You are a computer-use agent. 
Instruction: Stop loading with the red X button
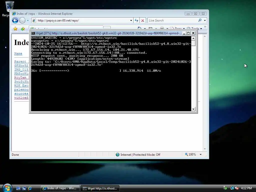tap(143, 20)
